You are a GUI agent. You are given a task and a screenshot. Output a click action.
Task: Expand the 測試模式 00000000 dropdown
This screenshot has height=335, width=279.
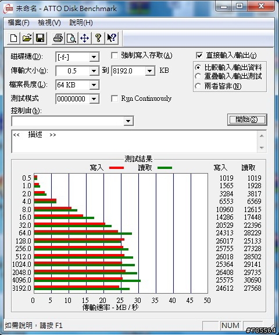pyautogui.click(x=94, y=99)
